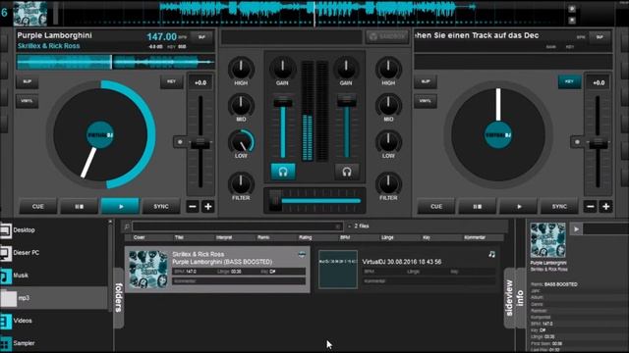Select the VirtualDJ 30.08.2016 recording row
The image size is (629, 353).
pos(408,269)
